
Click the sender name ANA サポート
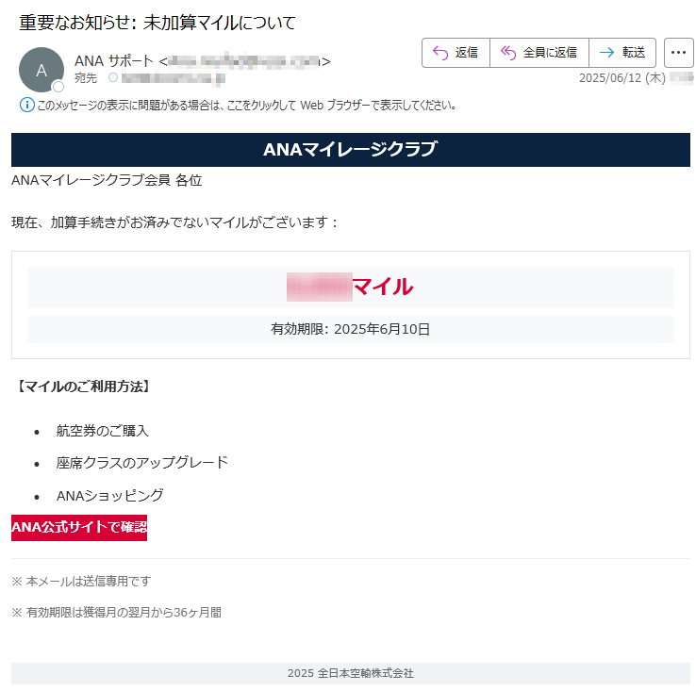(113, 61)
